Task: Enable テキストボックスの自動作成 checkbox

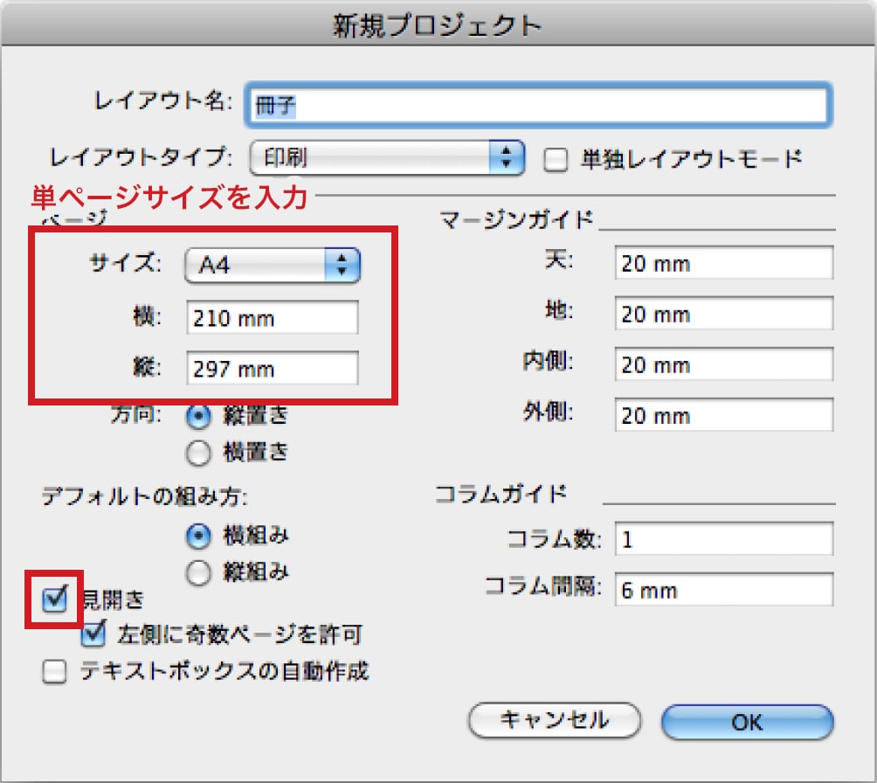Action: pos(54,672)
